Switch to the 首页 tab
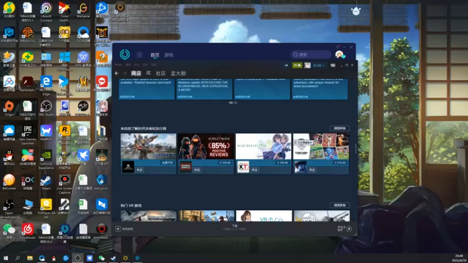 (x=154, y=55)
